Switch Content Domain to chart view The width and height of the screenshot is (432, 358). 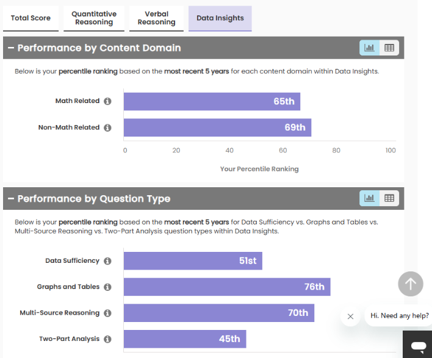[370, 48]
